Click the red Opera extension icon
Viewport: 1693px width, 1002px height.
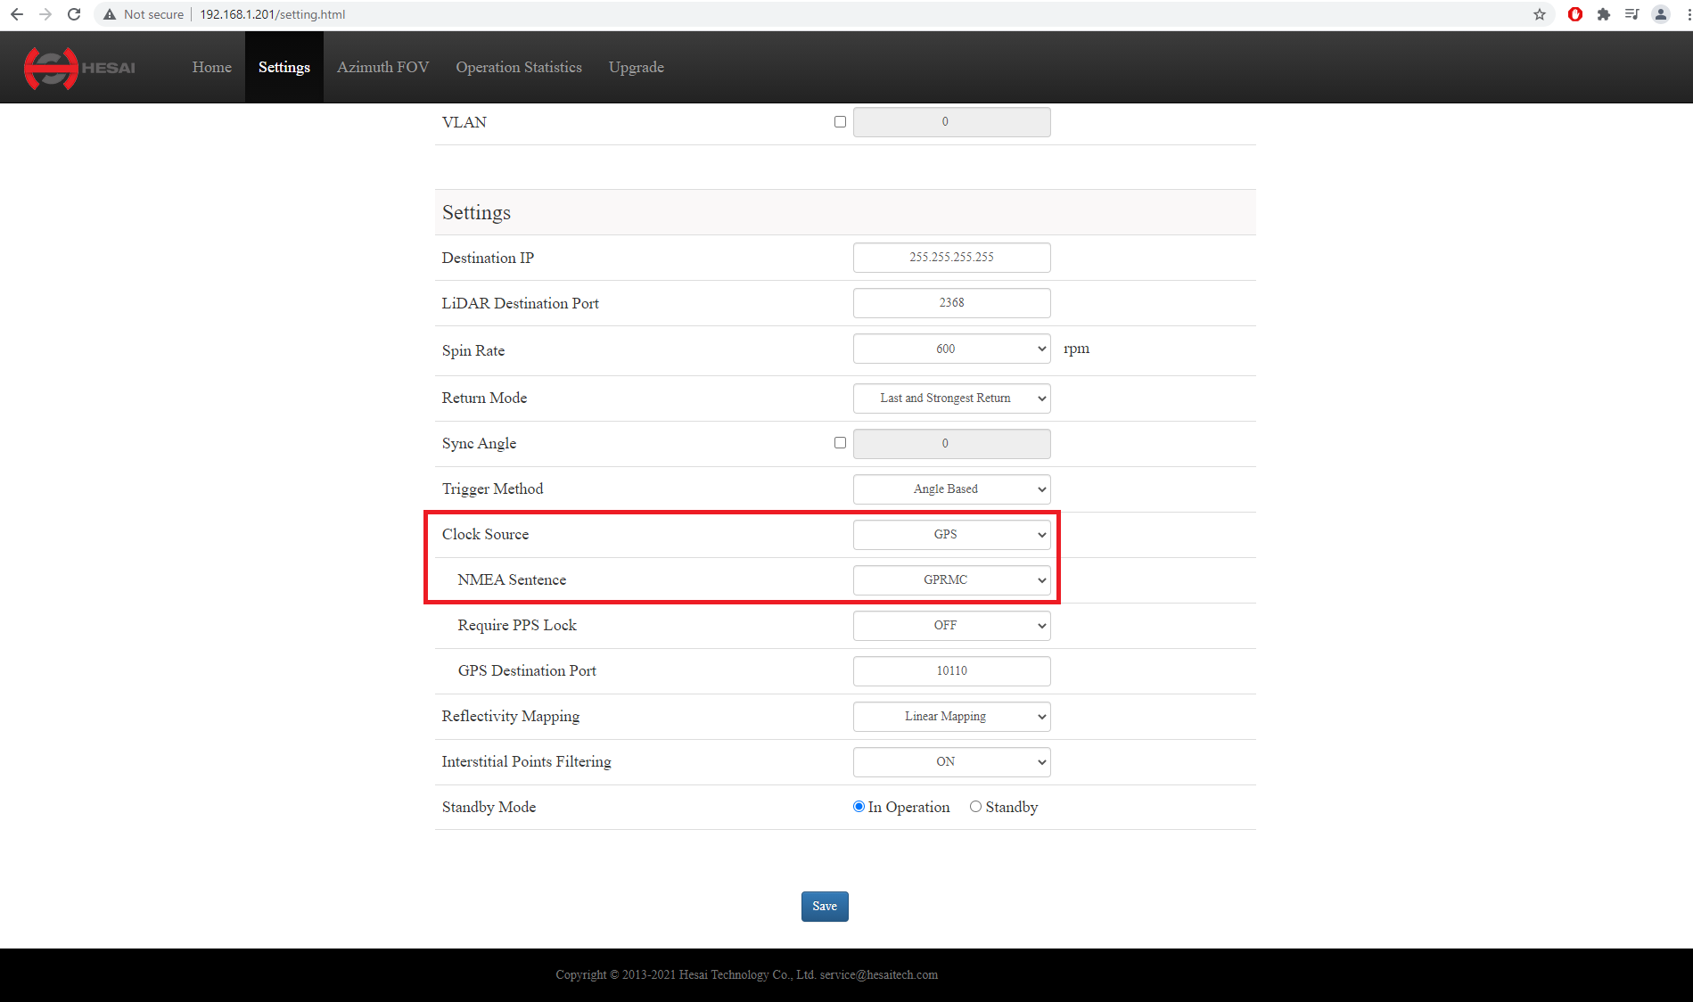coord(1575,14)
